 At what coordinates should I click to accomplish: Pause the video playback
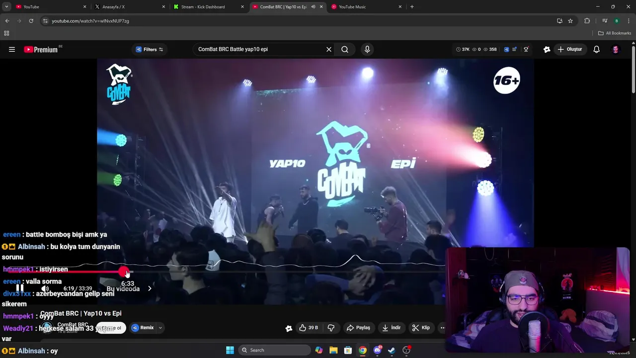[20, 288]
